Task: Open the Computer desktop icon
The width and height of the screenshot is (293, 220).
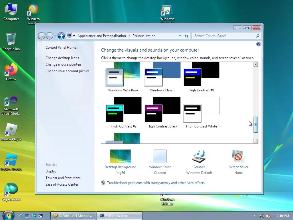Action: pos(11,12)
